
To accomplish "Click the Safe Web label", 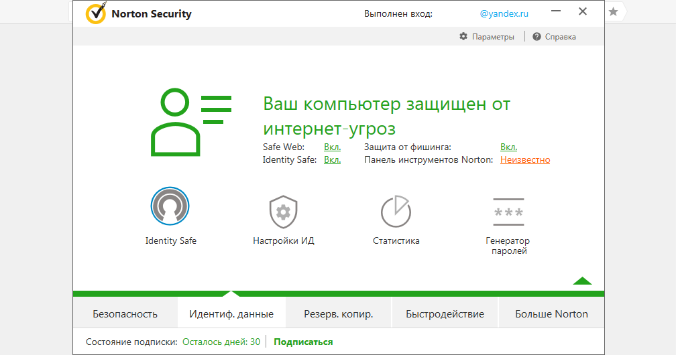I will [x=283, y=147].
